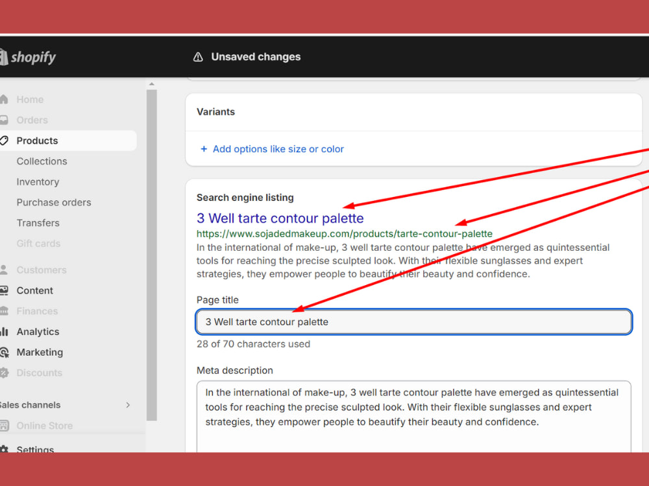Screen dimensions: 649x486
Task: Click the sidebar vertical scrollbar thumb
Action: (x=151, y=255)
